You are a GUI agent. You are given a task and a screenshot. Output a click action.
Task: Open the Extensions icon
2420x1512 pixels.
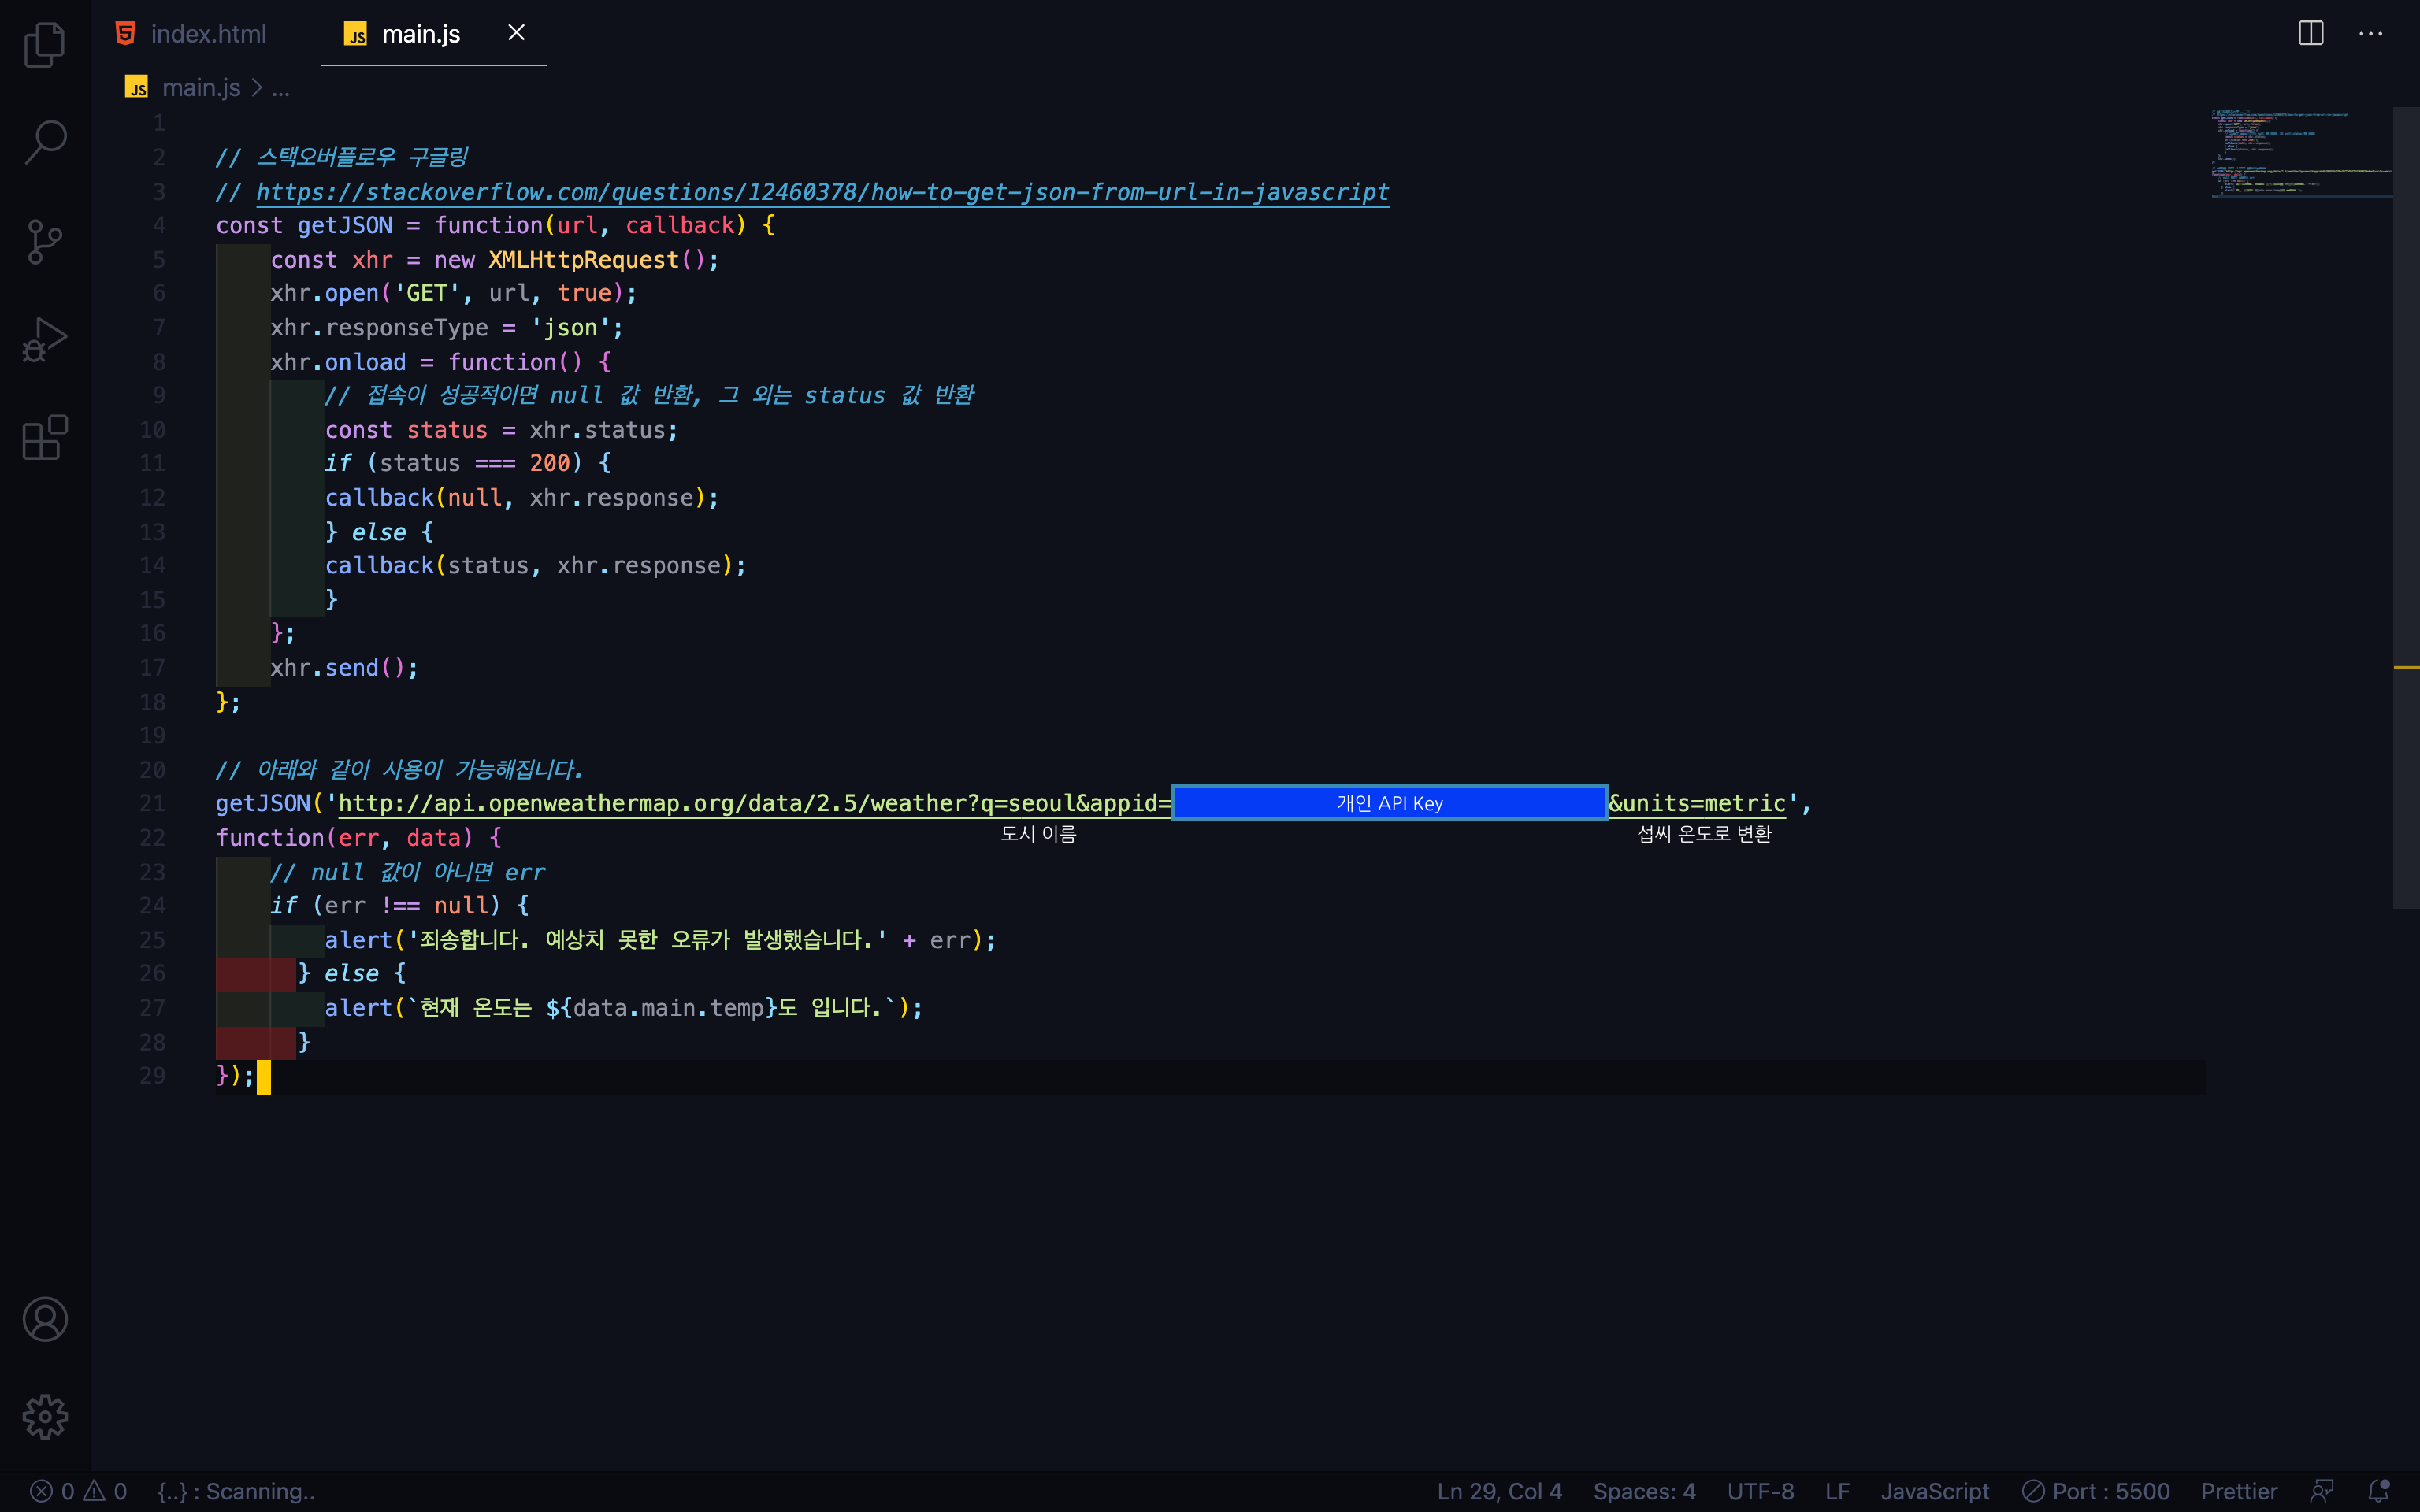(44, 438)
